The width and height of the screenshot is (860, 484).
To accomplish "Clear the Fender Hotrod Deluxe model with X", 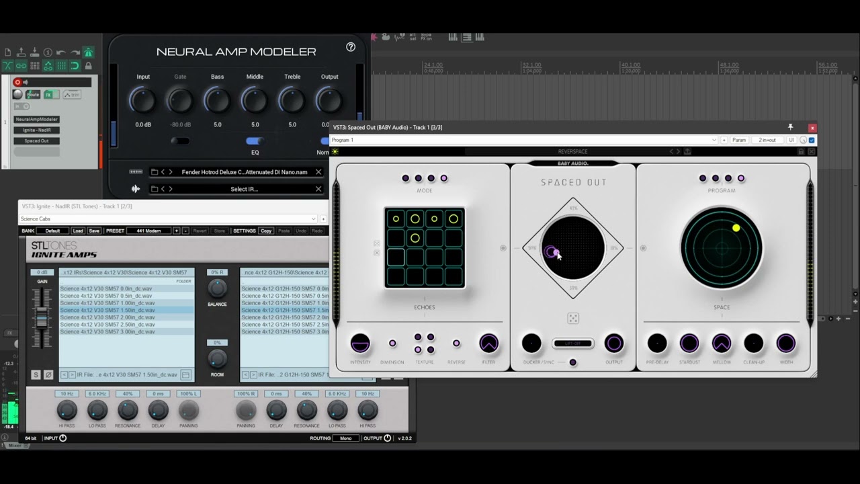I will click(x=318, y=172).
